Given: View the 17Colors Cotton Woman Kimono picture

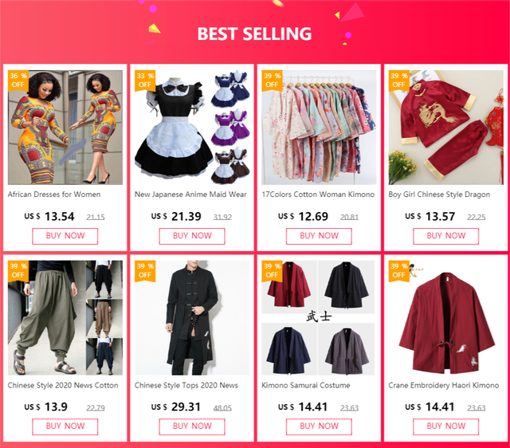Looking at the screenshot, I should click(319, 128).
